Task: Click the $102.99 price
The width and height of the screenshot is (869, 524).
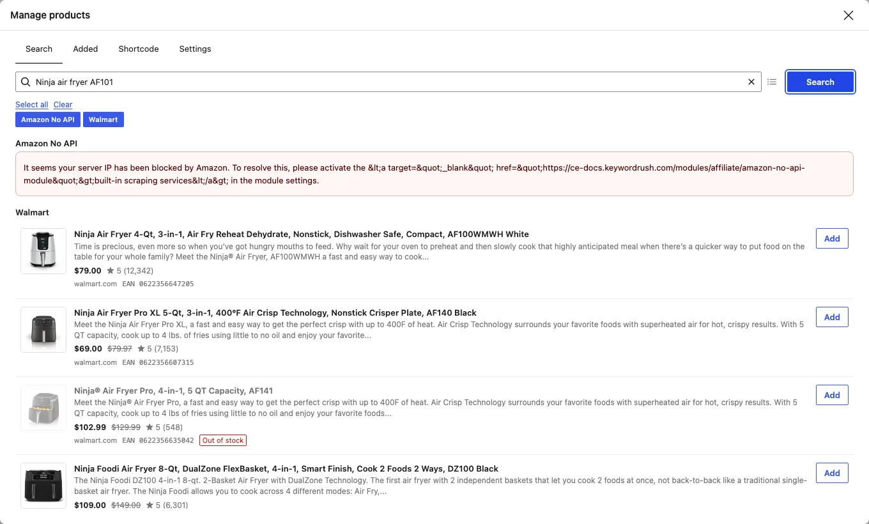Action: pyautogui.click(x=90, y=427)
